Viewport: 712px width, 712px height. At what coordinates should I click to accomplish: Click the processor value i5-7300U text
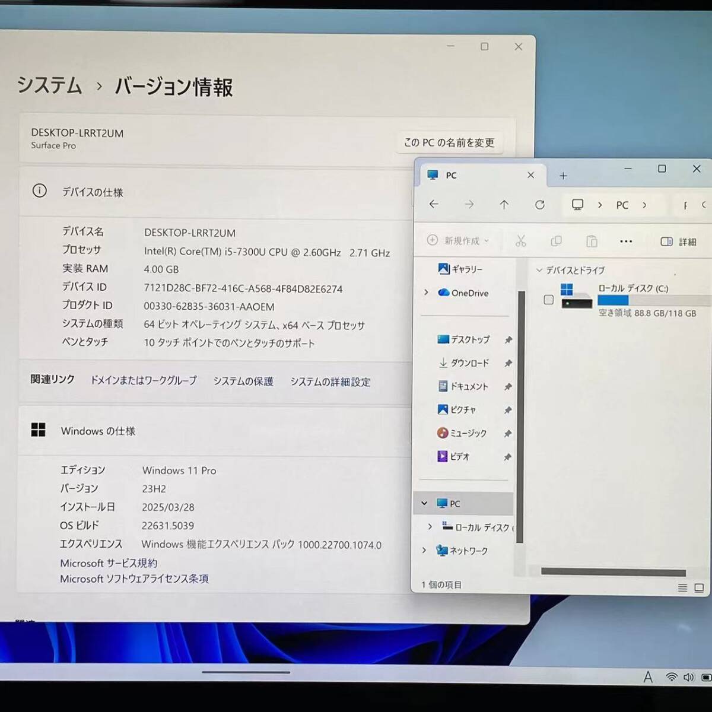(x=267, y=252)
